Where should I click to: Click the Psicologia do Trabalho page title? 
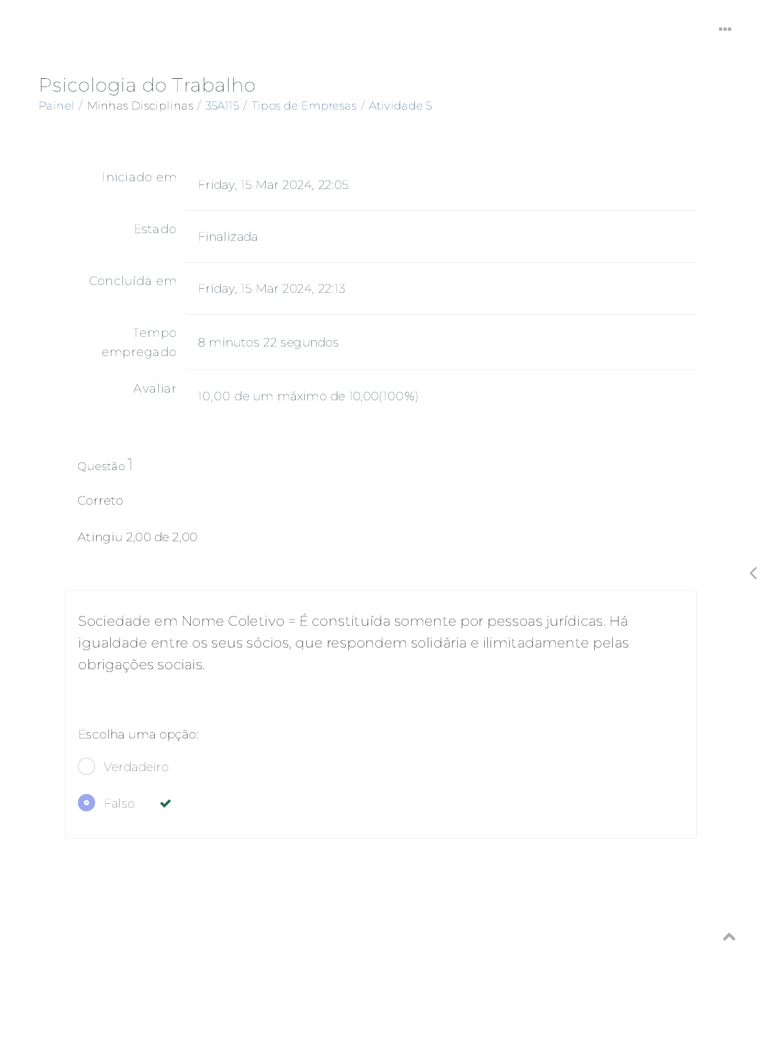[x=147, y=85]
